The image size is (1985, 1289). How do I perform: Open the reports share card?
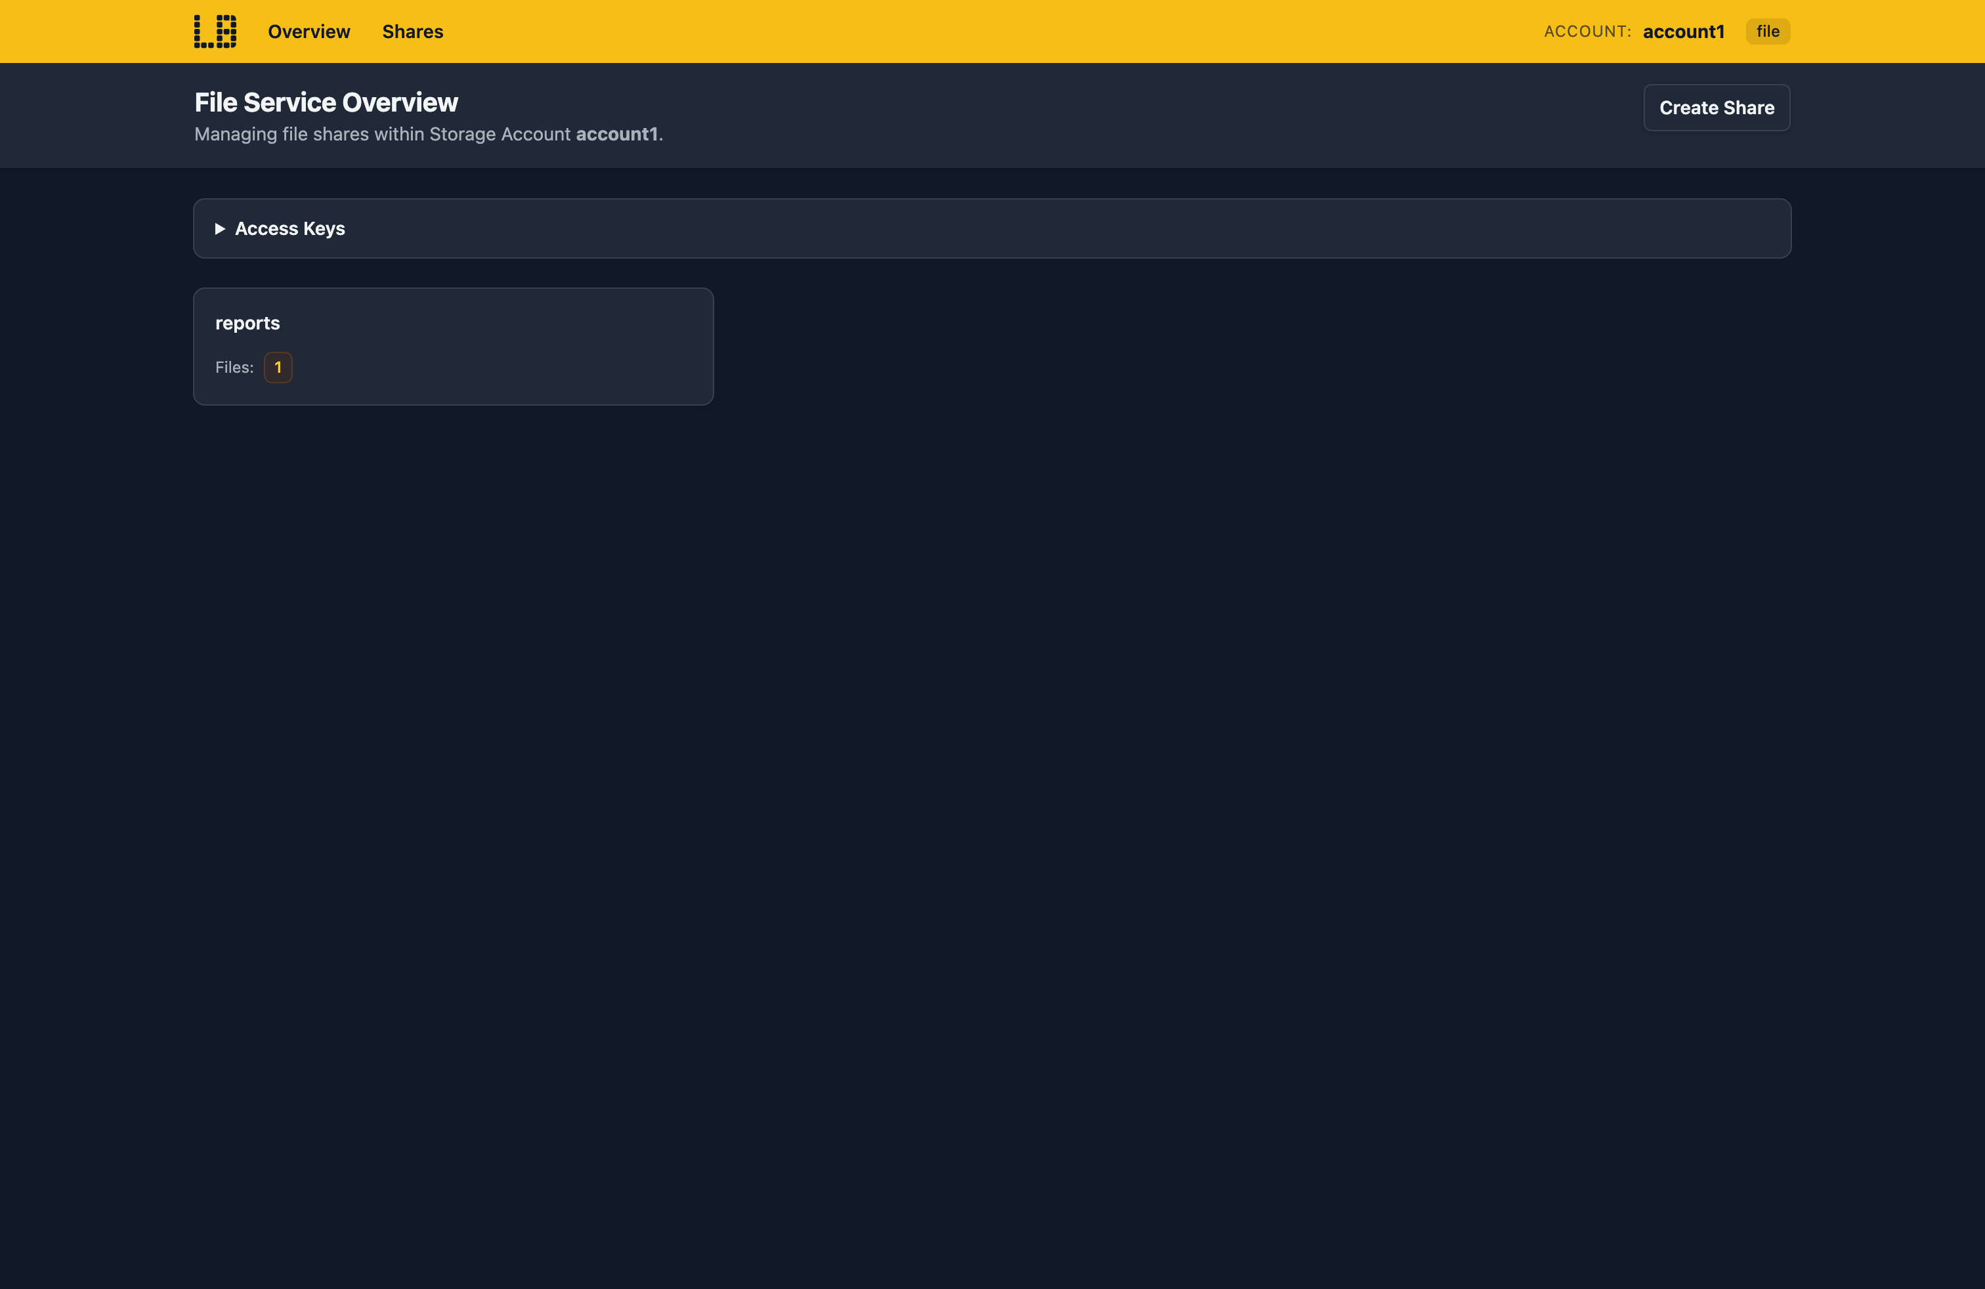pos(453,347)
